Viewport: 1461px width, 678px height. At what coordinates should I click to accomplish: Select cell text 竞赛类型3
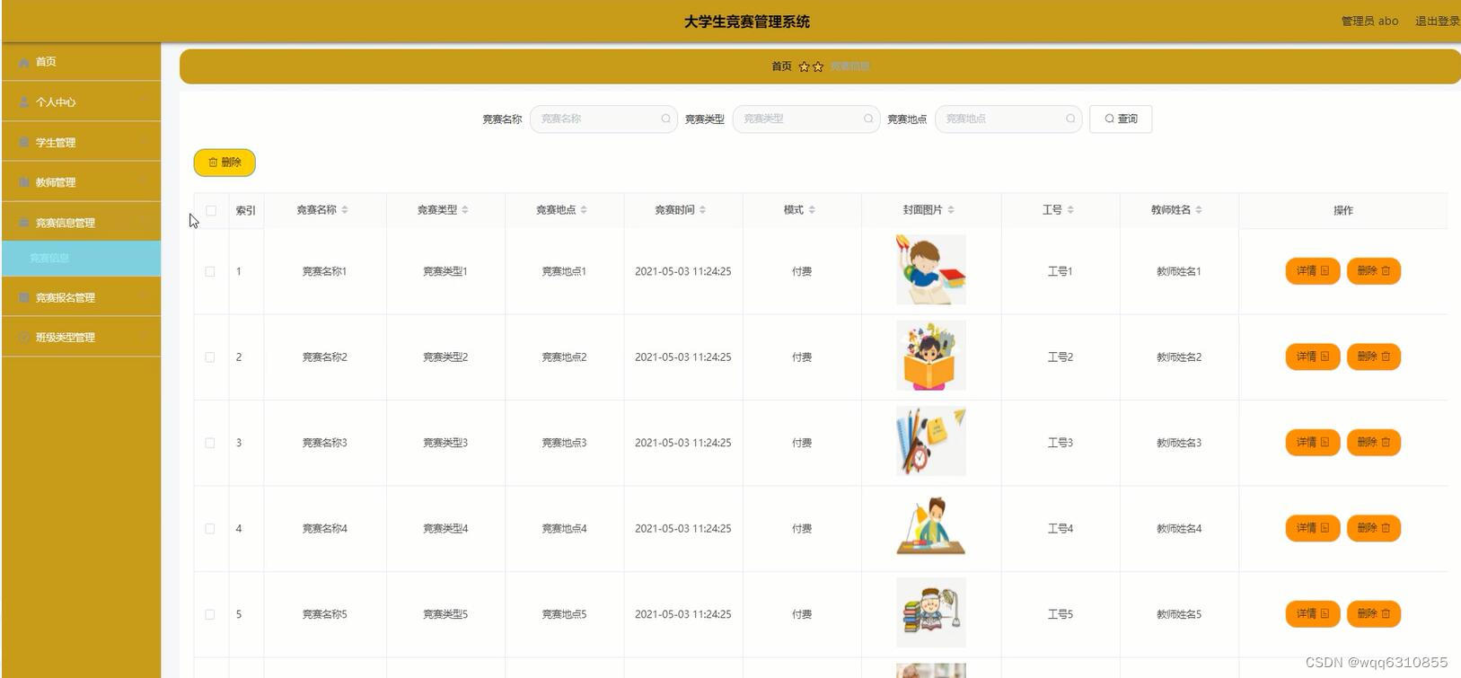[x=445, y=443]
